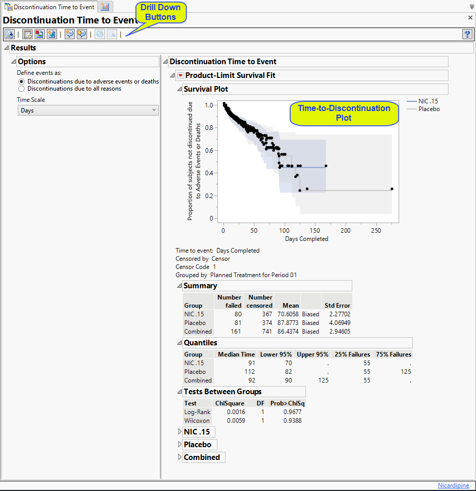
Task: Click the NIC .15 legend line
Action: [x=411, y=101]
